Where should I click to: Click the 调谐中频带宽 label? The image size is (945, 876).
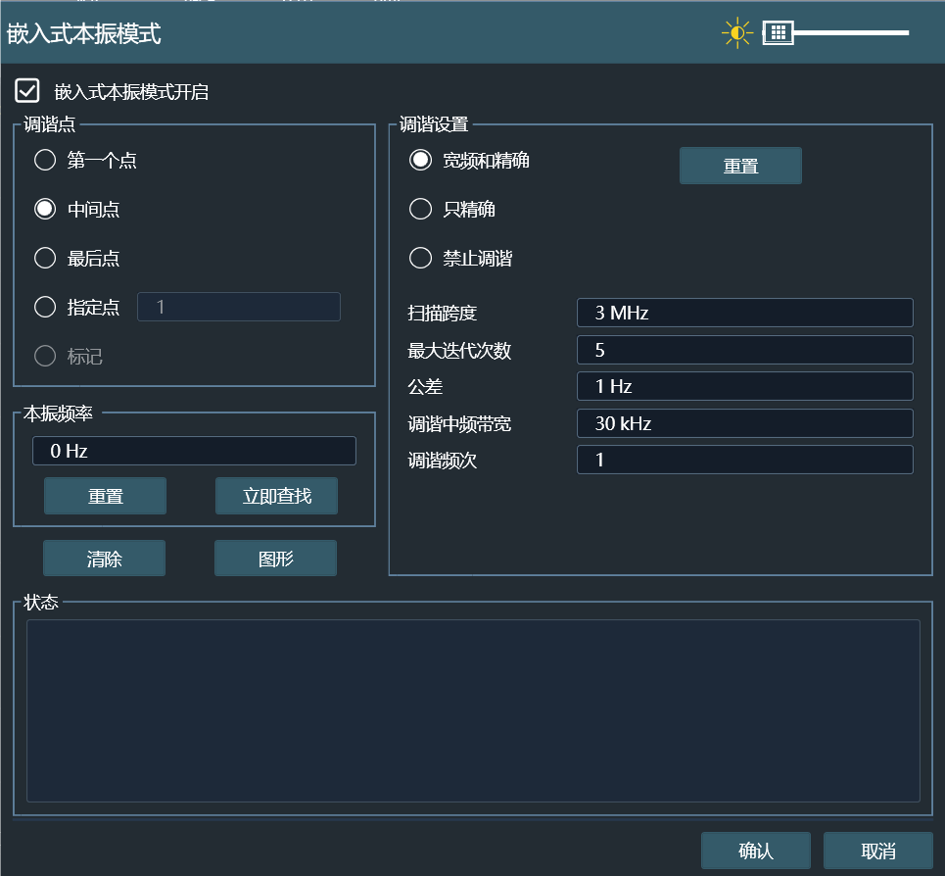tap(459, 424)
